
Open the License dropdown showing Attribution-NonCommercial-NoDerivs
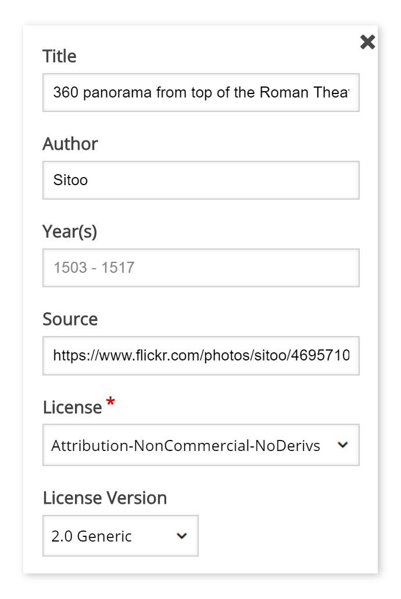(x=201, y=445)
